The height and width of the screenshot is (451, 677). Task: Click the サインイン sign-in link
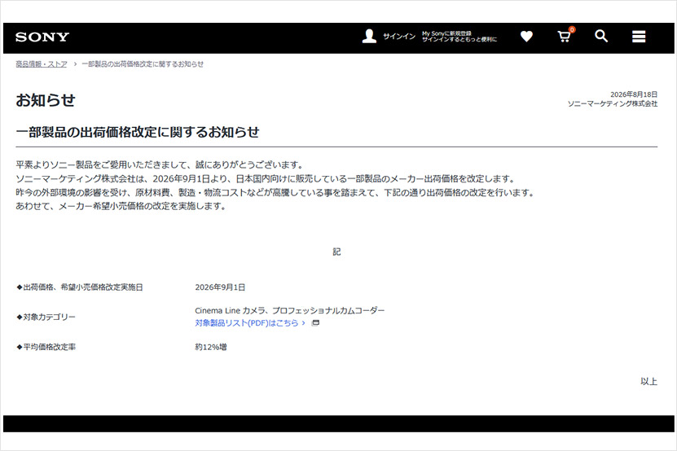399,37
